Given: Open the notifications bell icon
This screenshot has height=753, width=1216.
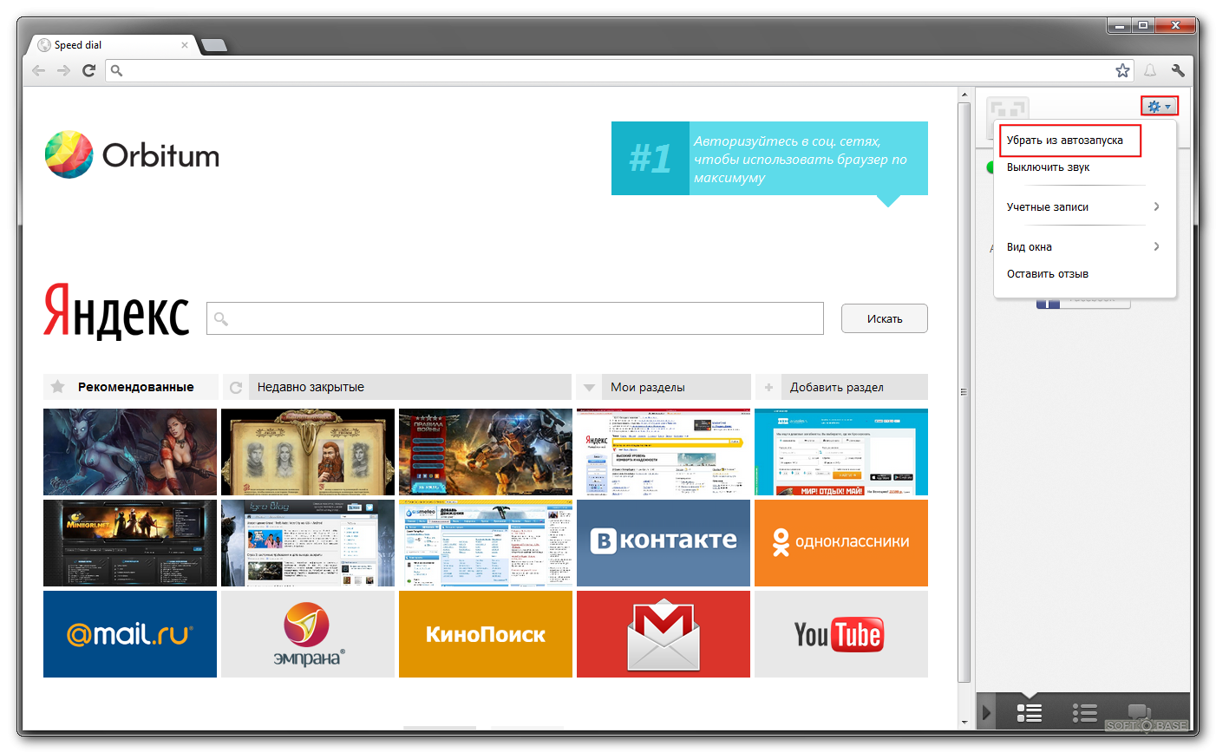Looking at the screenshot, I should click(x=1150, y=70).
